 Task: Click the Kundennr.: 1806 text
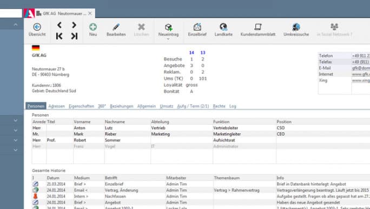click(47, 85)
